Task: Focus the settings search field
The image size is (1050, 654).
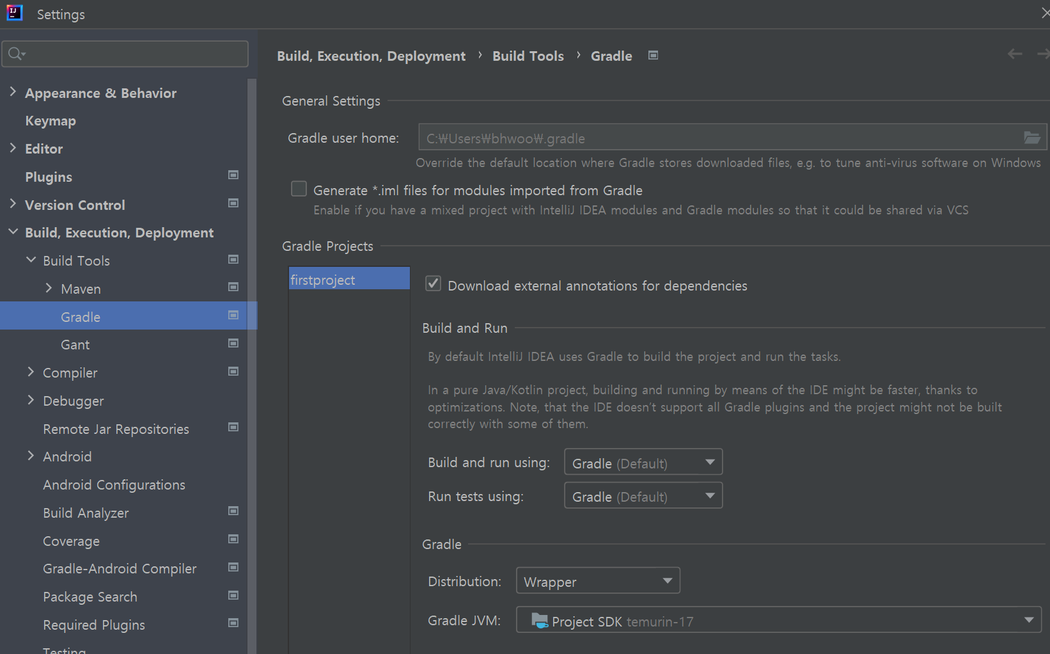Action: [x=125, y=54]
